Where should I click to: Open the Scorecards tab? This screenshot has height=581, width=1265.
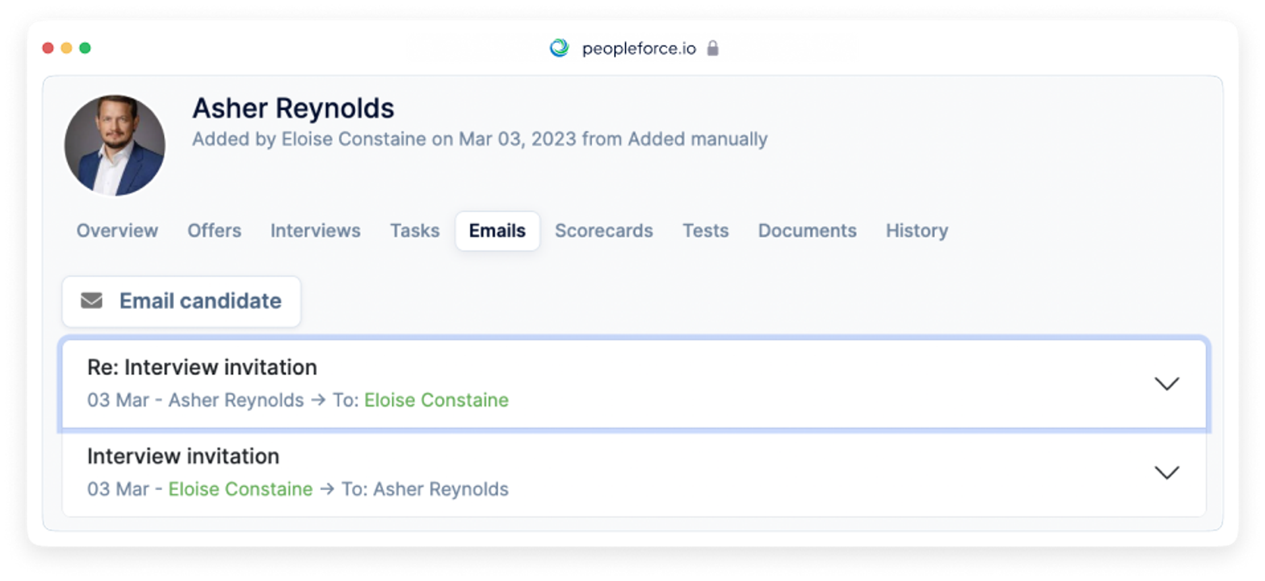604,231
